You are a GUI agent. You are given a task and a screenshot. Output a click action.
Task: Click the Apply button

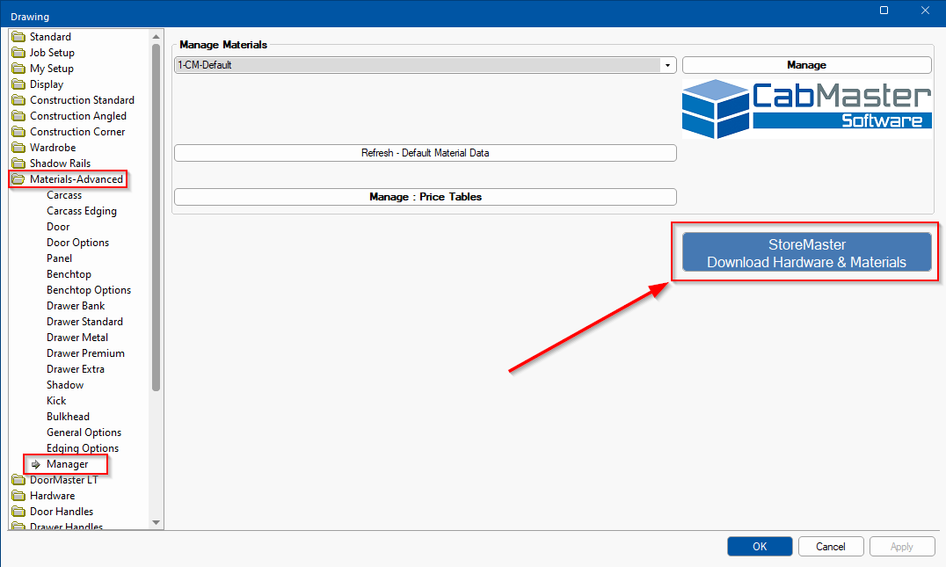pos(902,547)
